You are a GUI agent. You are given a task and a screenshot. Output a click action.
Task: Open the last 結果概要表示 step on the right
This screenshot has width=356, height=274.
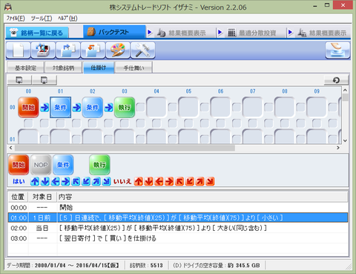[322, 33]
